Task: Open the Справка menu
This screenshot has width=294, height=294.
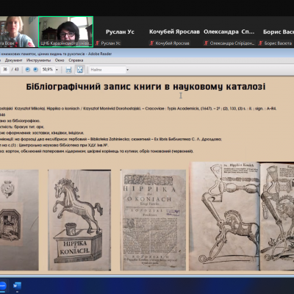Action: [x=76, y=60]
